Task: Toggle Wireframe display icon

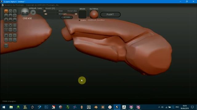Action: (10, 30)
